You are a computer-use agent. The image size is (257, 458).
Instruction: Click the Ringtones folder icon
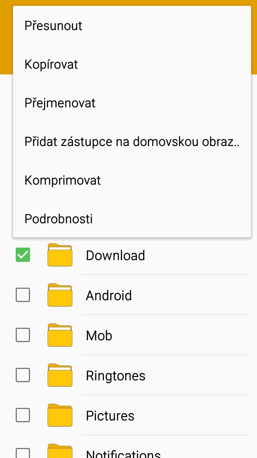coord(60,375)
